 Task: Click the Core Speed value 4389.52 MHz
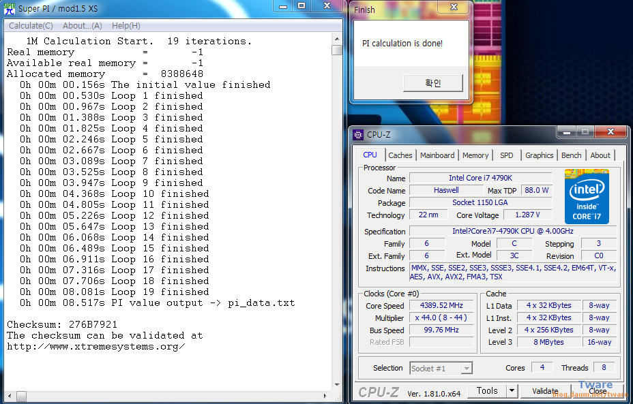pos(441,305)
